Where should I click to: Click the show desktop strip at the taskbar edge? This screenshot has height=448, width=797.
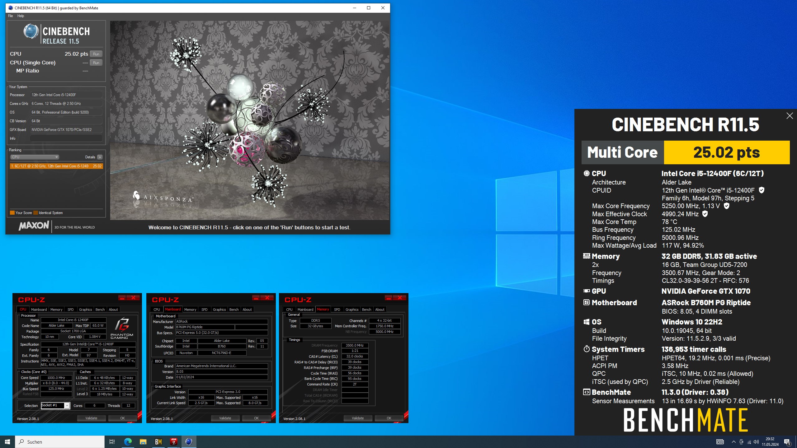coord(796,442)
